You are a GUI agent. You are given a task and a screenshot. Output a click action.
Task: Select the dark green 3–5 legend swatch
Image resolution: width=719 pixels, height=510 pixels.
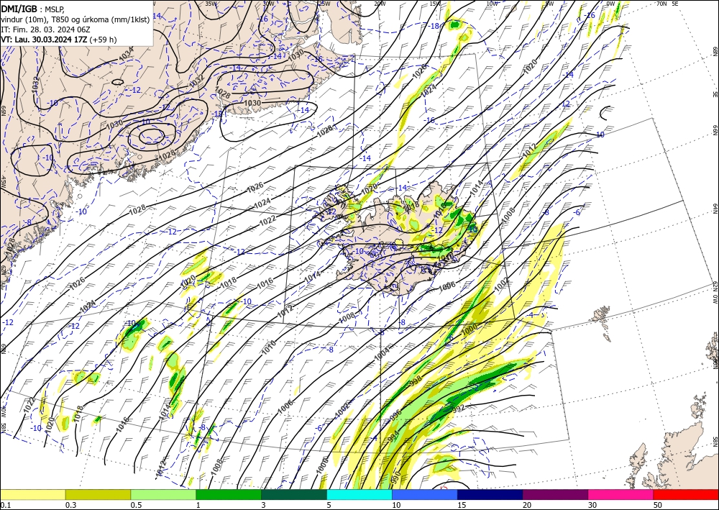294,494
